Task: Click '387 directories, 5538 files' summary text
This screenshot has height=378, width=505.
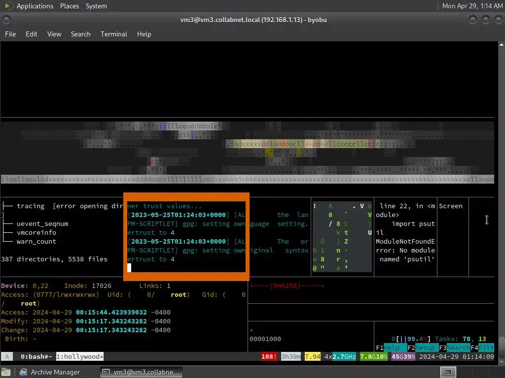Action: [54, 259]
